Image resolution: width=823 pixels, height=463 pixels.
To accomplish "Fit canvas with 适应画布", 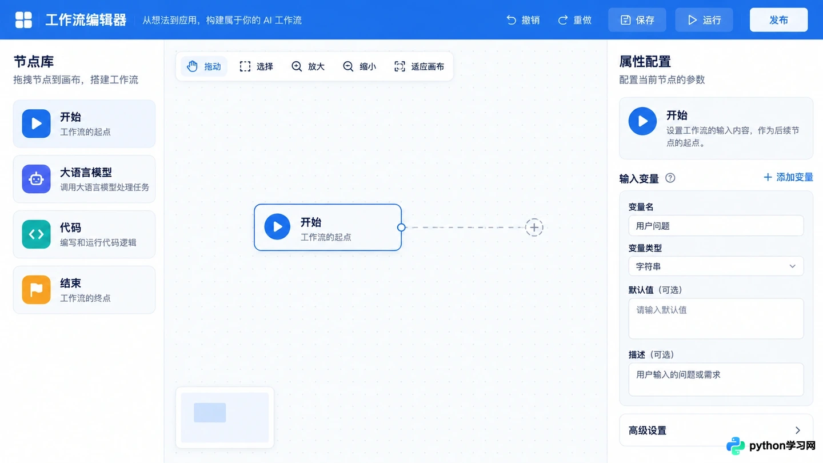I will pyautogui.click(x=419, y=66).
